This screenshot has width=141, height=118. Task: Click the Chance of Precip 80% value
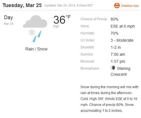[x=115, y=19]
